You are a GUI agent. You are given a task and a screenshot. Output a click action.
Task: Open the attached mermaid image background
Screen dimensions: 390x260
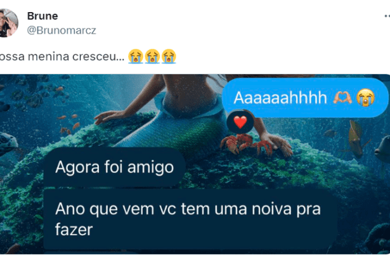click(195, 164)
